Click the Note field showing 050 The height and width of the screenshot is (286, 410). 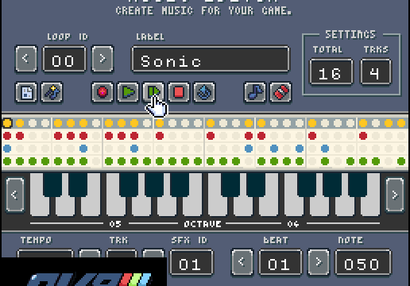(x=363, y=262)
